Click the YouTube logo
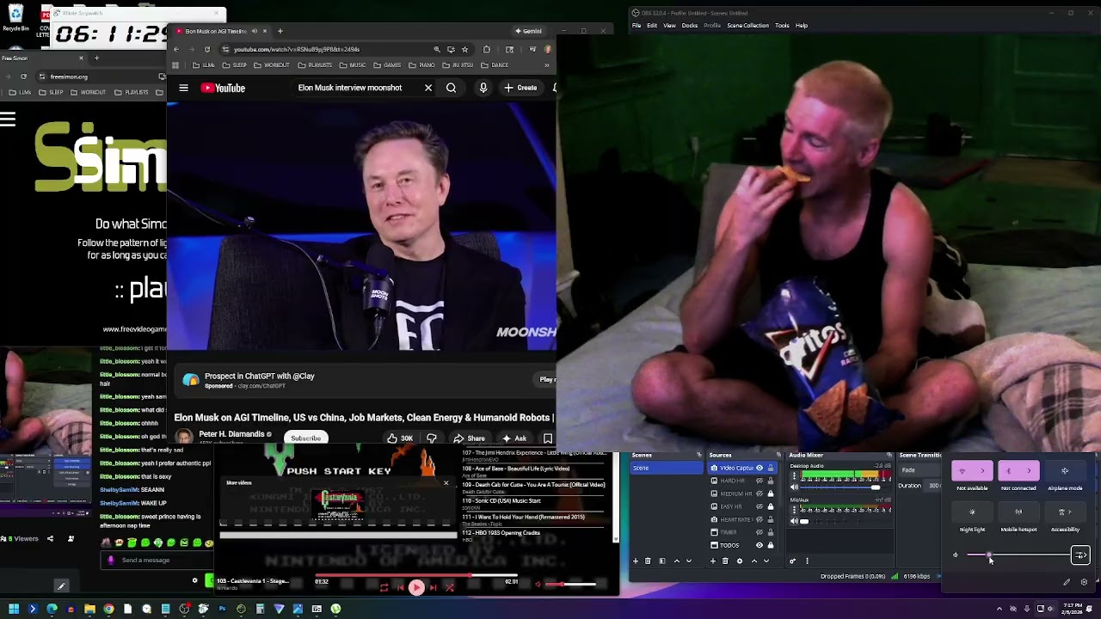Screen dimensions: 1101x619 [224, 88]
